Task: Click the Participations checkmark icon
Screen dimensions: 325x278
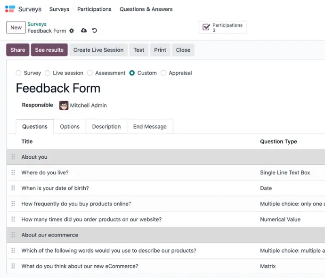Action: (206, 27)
